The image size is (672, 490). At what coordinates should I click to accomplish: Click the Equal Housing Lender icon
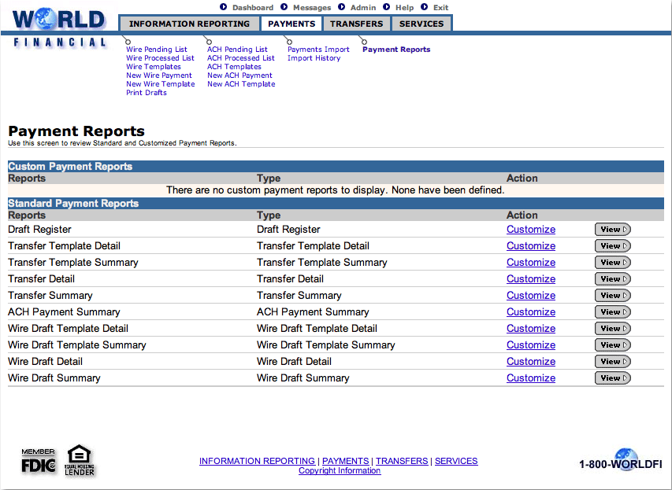point(80,460)
